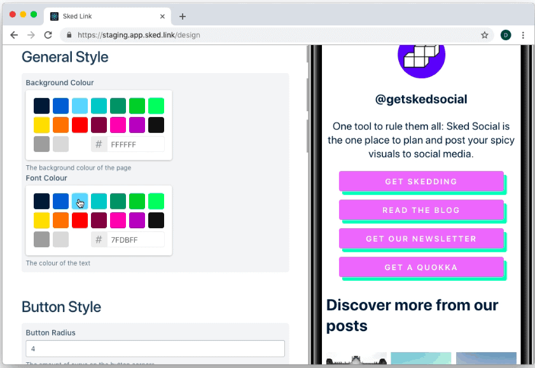Click the browser back arrow
Screen dimensions: 535x368
click(x=14, y=35)
